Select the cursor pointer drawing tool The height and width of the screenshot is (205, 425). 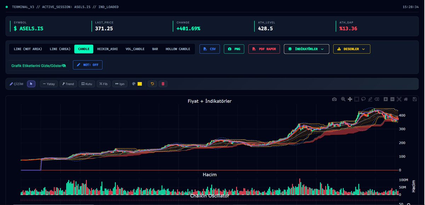(31, 84)
